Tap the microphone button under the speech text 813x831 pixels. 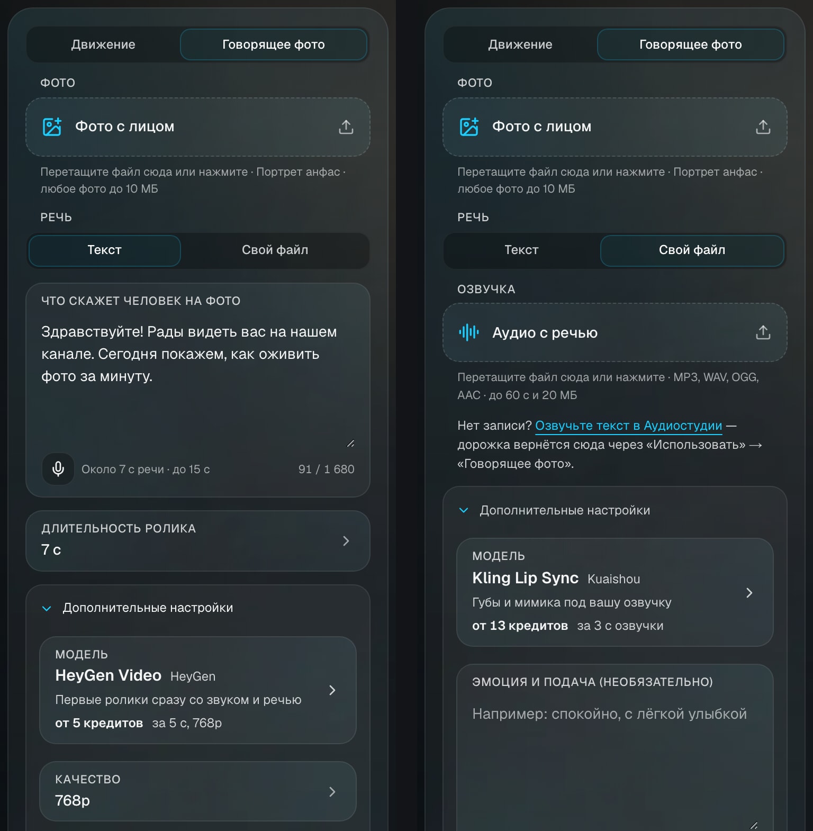tap(58, 469)
